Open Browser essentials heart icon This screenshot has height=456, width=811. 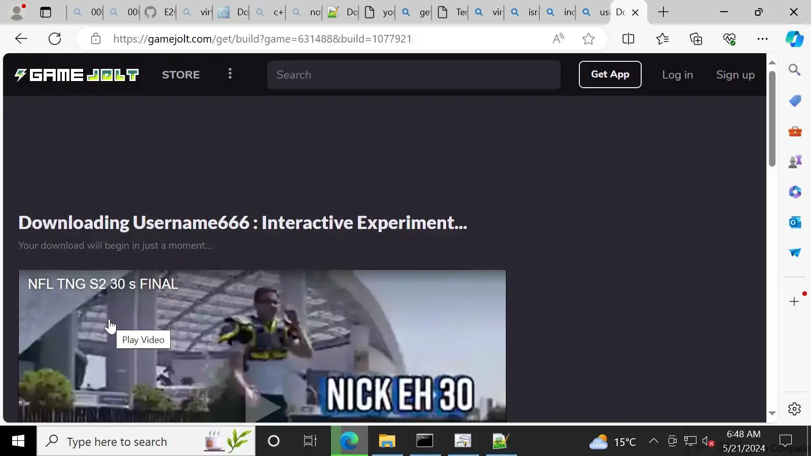click(729, 39)
